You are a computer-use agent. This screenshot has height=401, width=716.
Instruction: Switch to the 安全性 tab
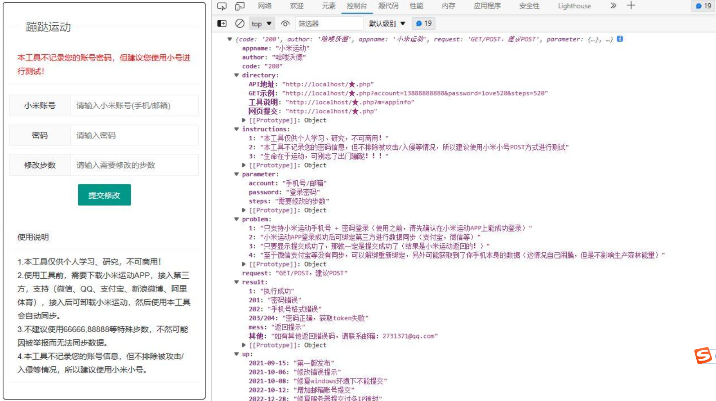pyautogui.click(x=529, y=6)
